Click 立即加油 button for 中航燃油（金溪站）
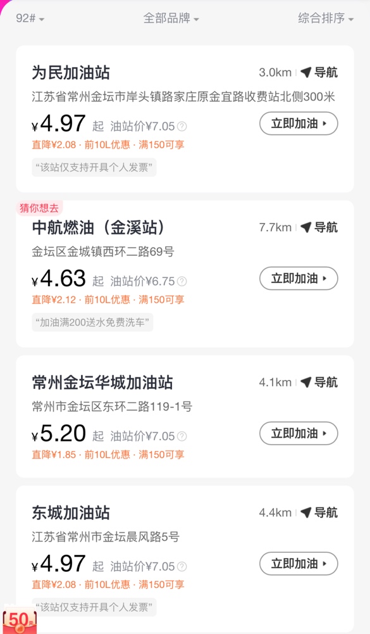370x634 pixels. (299, 278)
